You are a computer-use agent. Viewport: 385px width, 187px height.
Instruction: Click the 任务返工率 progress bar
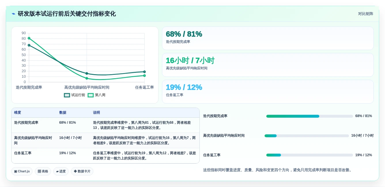[309, 155]
